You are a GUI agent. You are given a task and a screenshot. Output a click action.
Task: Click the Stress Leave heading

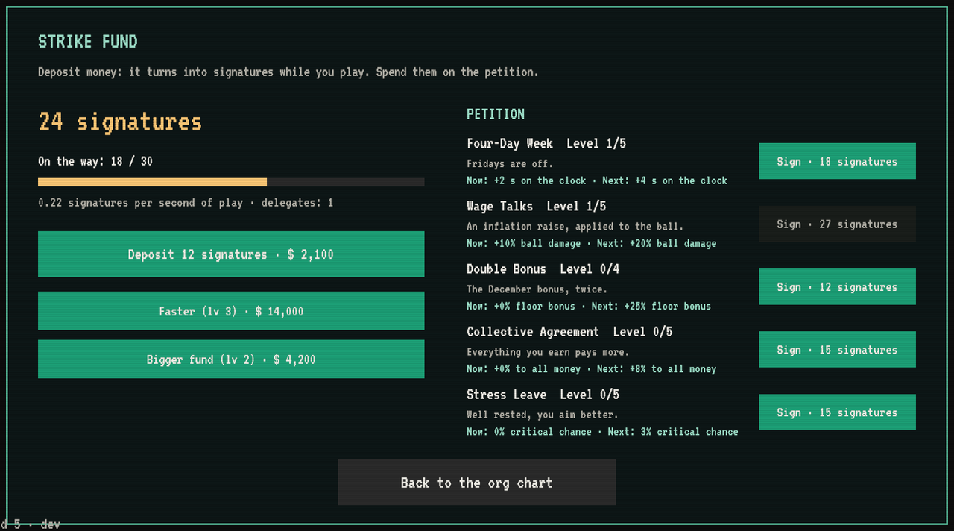[x=506, y=395]
